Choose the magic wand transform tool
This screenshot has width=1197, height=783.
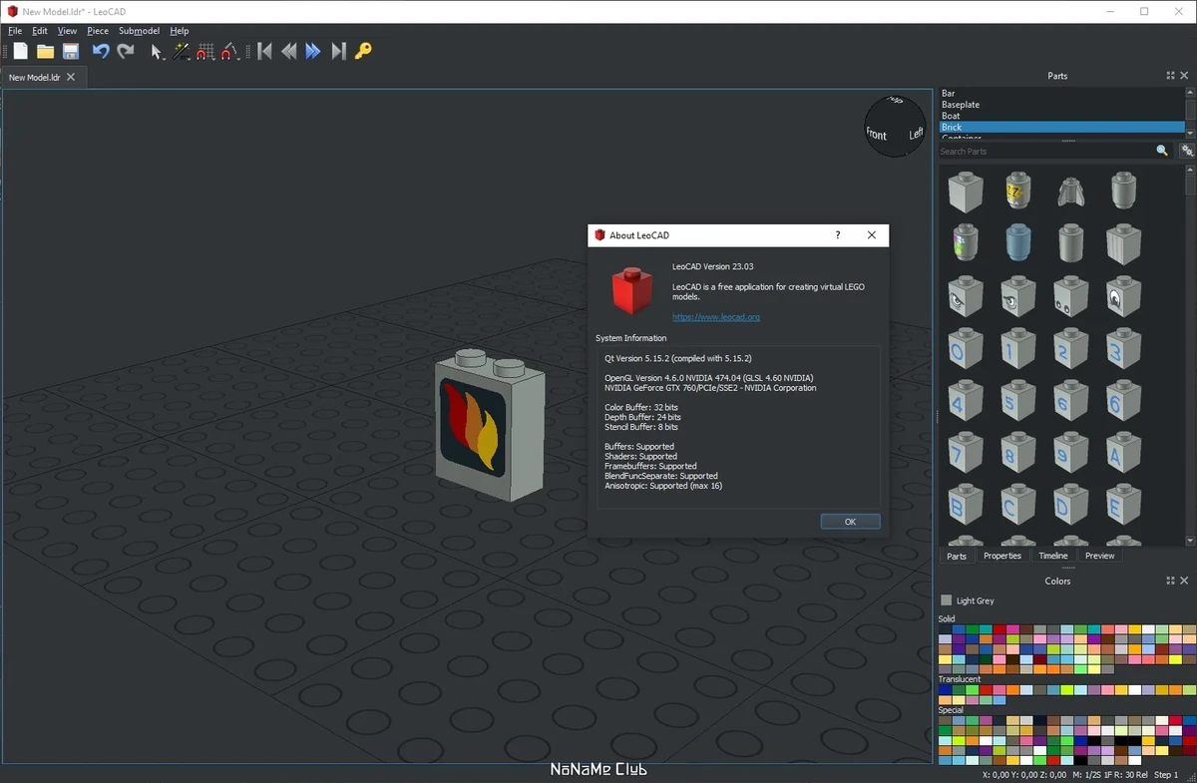(x=182, y=51)
